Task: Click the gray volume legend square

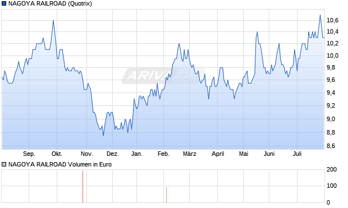Action: click(x=4, y=164)
